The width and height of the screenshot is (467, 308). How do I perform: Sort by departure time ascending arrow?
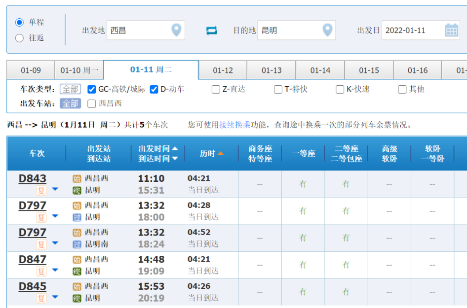pos(175,148)
